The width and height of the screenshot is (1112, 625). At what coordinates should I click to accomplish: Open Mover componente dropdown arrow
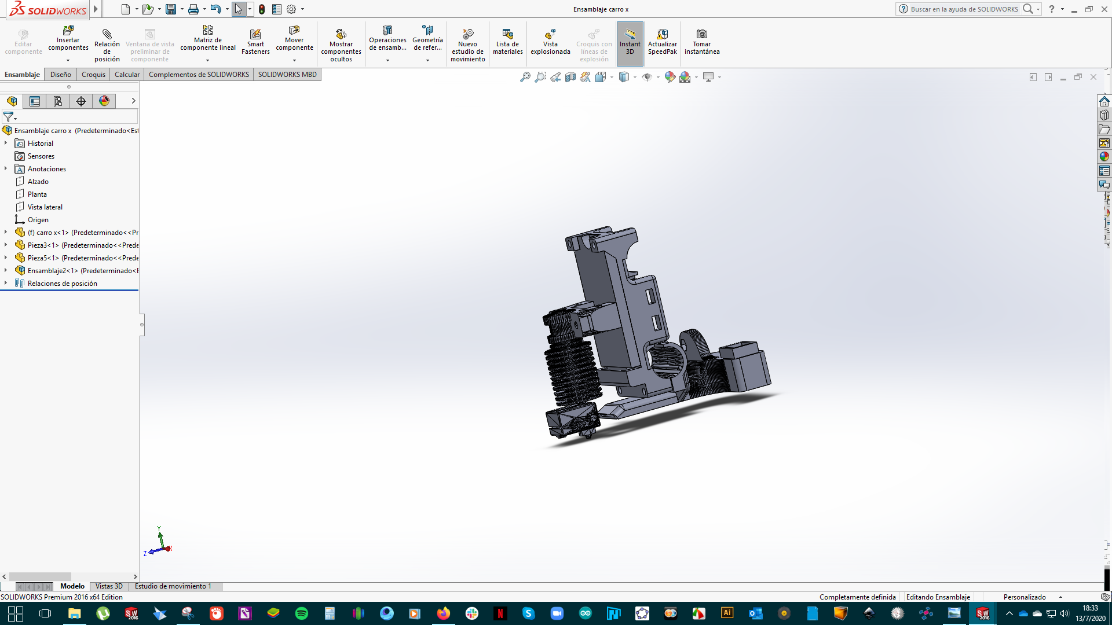294,60
